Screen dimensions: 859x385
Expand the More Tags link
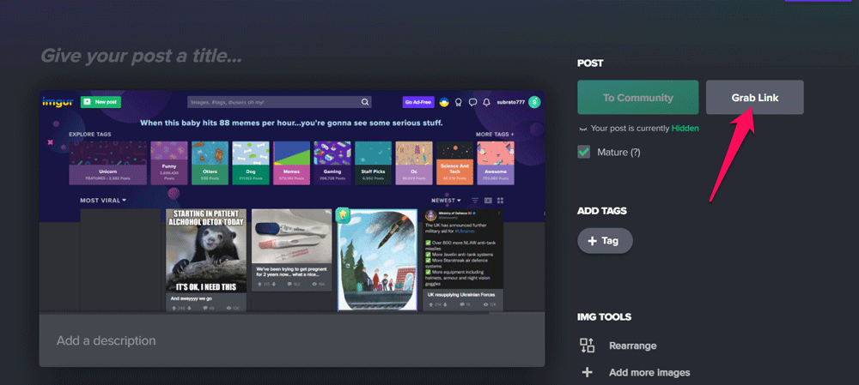pyautogui.click(x=495, y=135)
